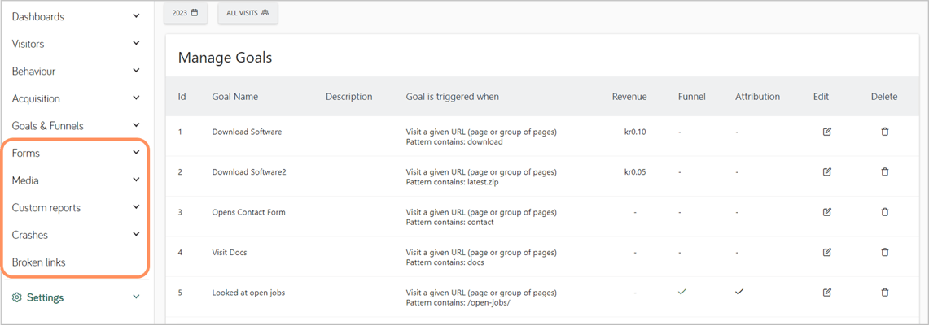Delete the Looked at open jobs goal
Viewport: 929px width, 325px height.
(884, 292)
